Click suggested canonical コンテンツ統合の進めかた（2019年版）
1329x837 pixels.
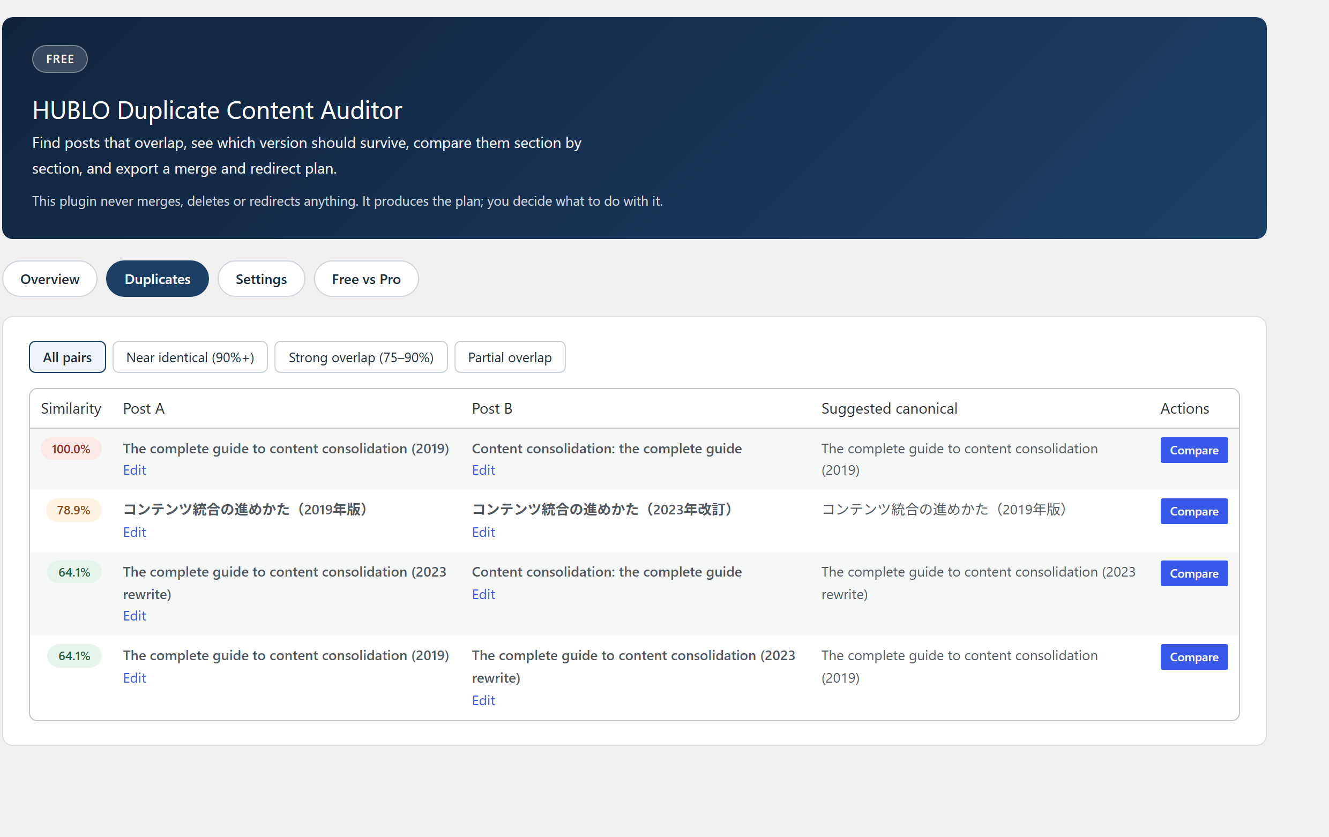point(945,509)
